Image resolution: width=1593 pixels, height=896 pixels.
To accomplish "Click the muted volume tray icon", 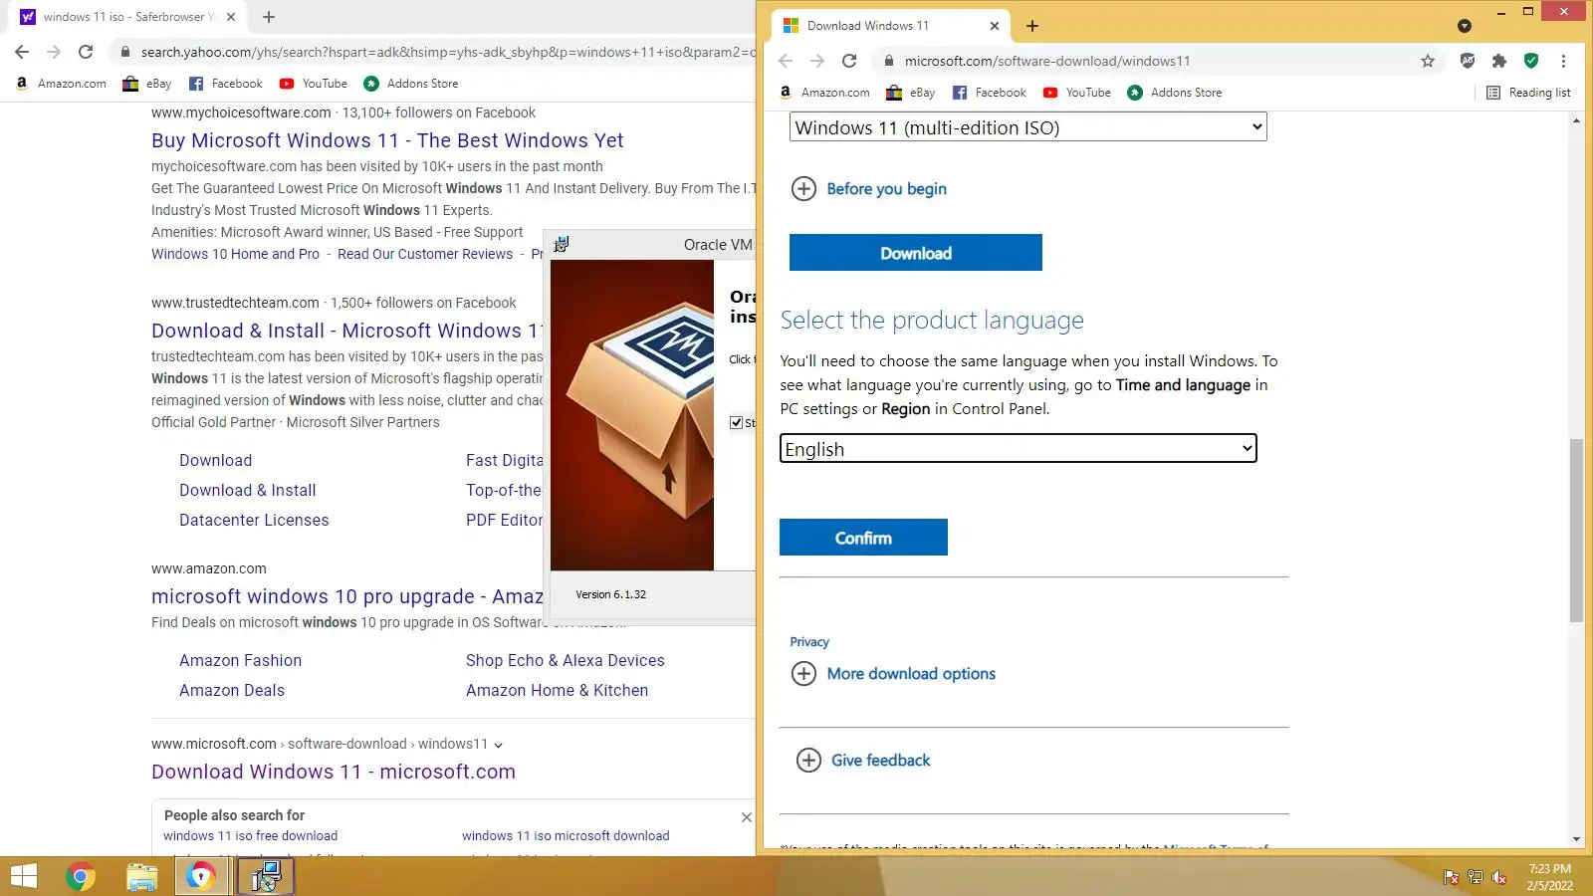I will pyautogui.click(x=1499, y=877).
